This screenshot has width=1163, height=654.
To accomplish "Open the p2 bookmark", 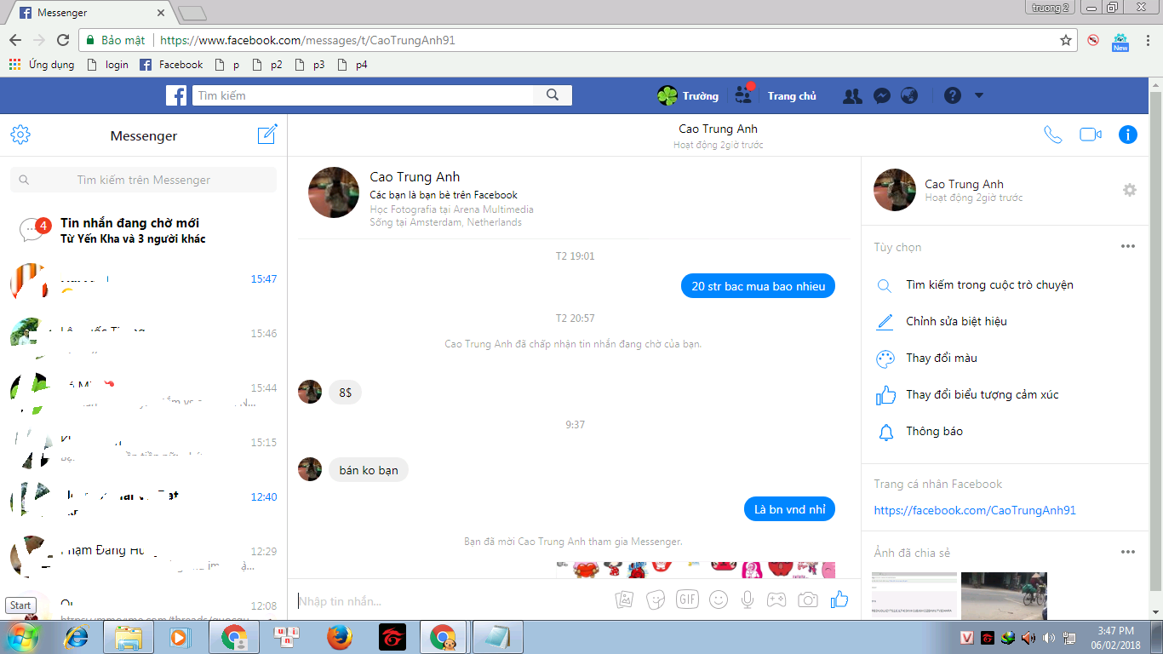I will [266, 65].
